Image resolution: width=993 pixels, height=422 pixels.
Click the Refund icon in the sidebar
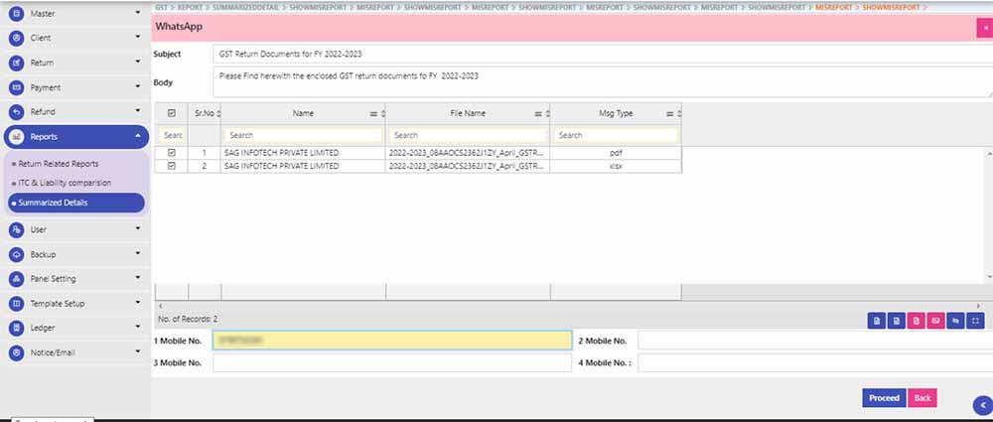tap(16, 112)
